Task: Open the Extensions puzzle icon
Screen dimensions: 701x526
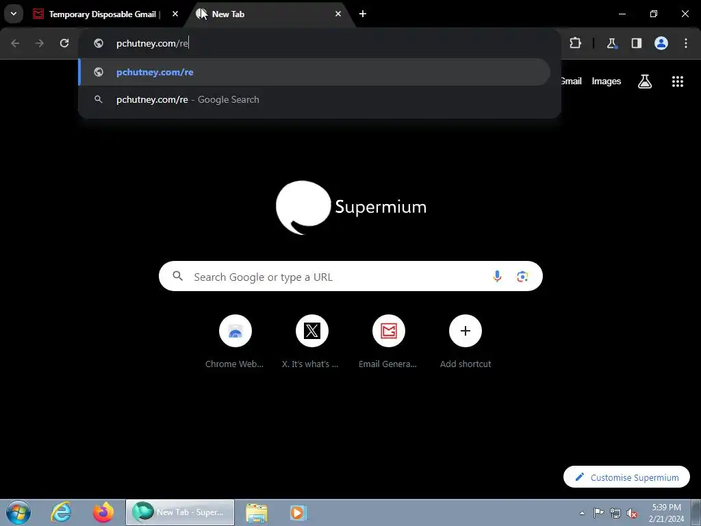Action: pyautogui.click(x=575, y=43)
